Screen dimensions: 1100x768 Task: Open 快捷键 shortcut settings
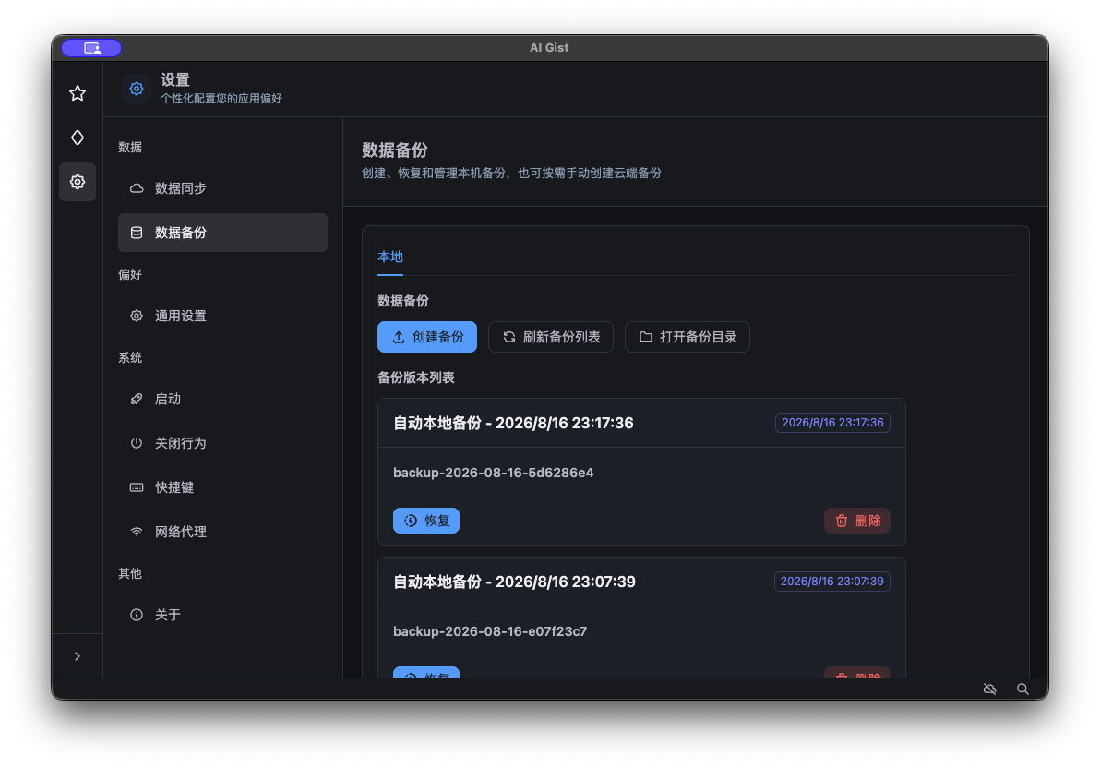[x=222, y=487]
